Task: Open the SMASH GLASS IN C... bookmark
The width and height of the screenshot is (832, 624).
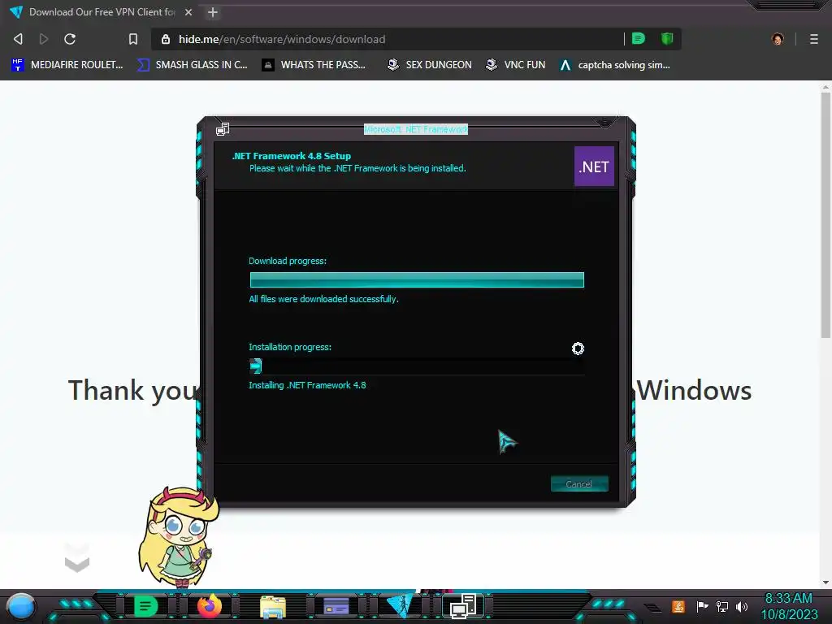Action: coord(192,65)
